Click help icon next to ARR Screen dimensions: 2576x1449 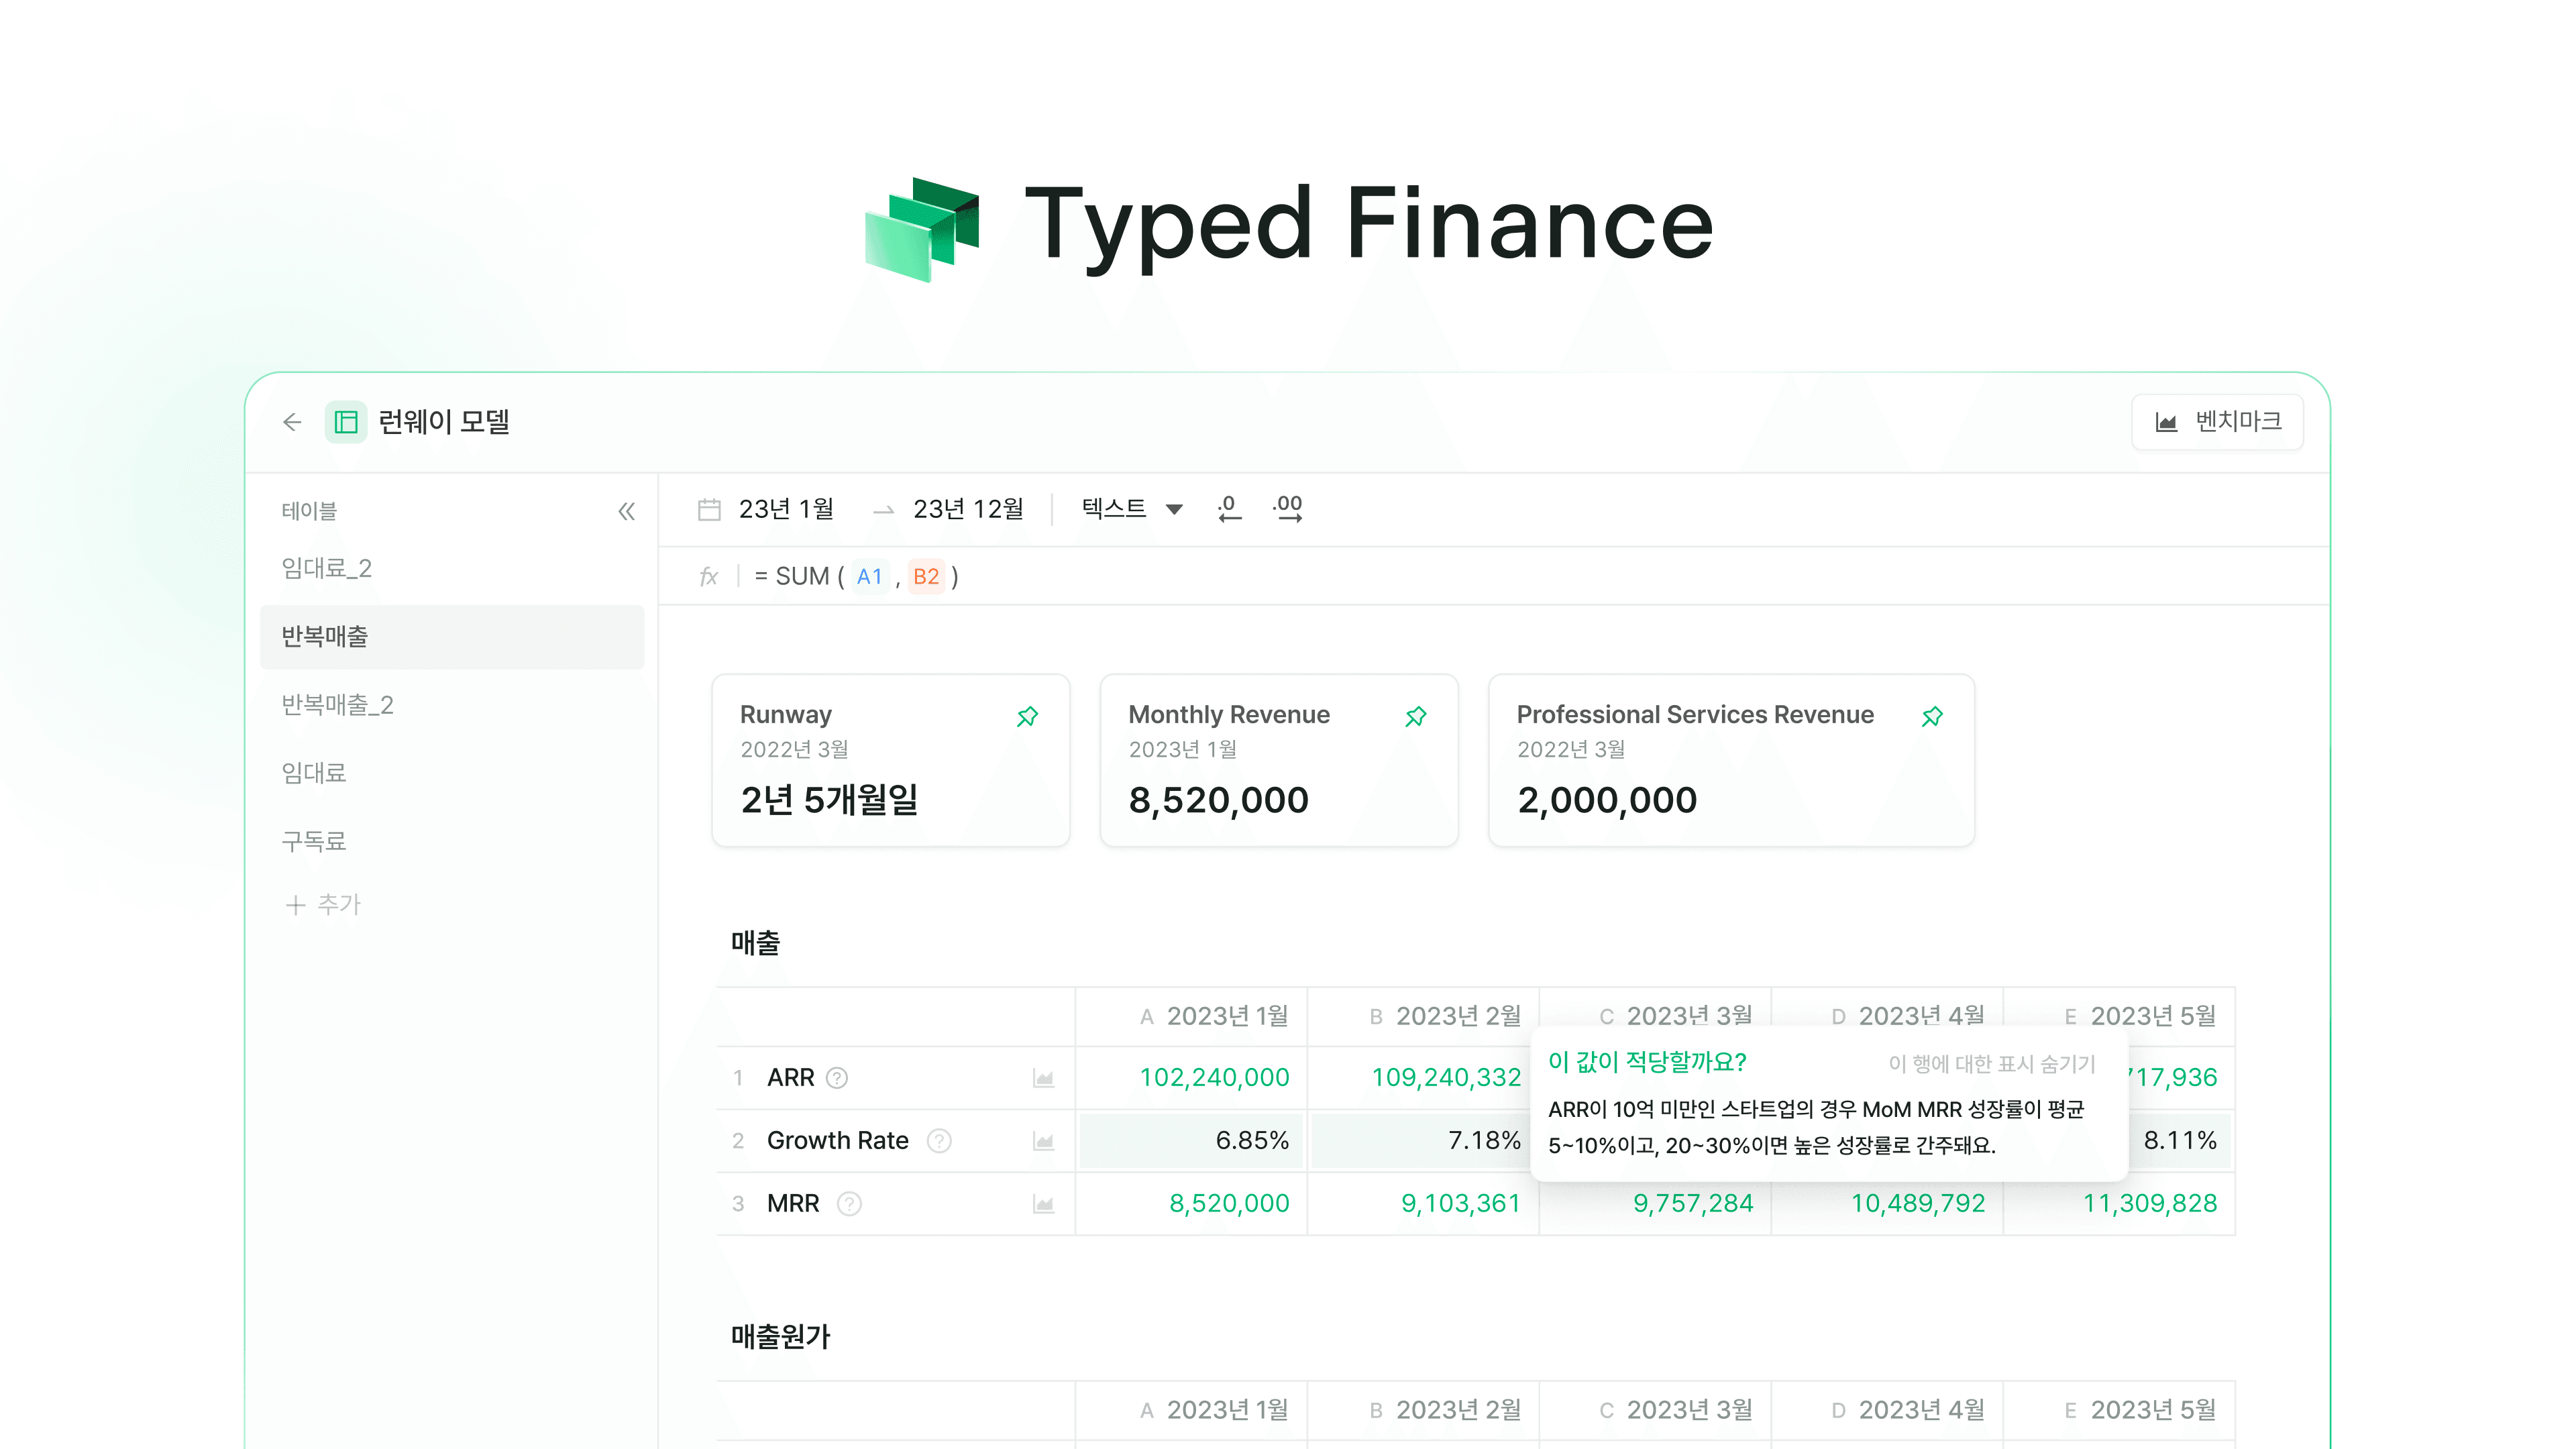(837, 1078)
